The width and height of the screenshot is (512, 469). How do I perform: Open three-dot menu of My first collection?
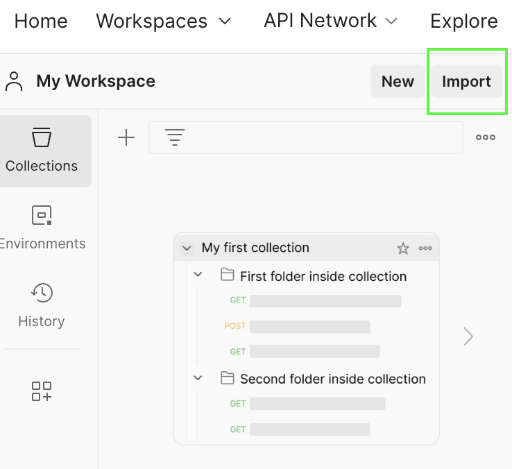425,248
